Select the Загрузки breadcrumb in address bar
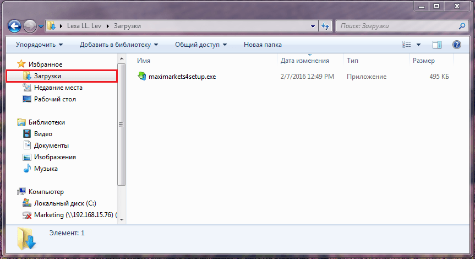This screenshot has height=259, width=475. coord(127,26)
